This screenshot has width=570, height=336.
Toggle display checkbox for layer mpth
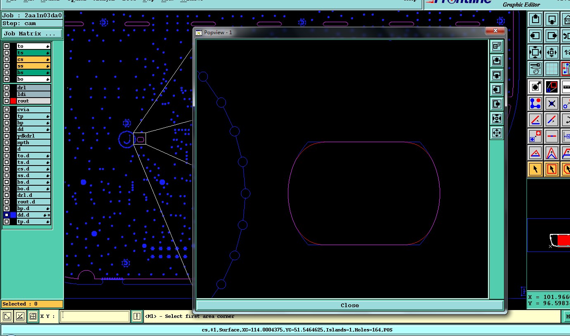(x=7, y=142)
